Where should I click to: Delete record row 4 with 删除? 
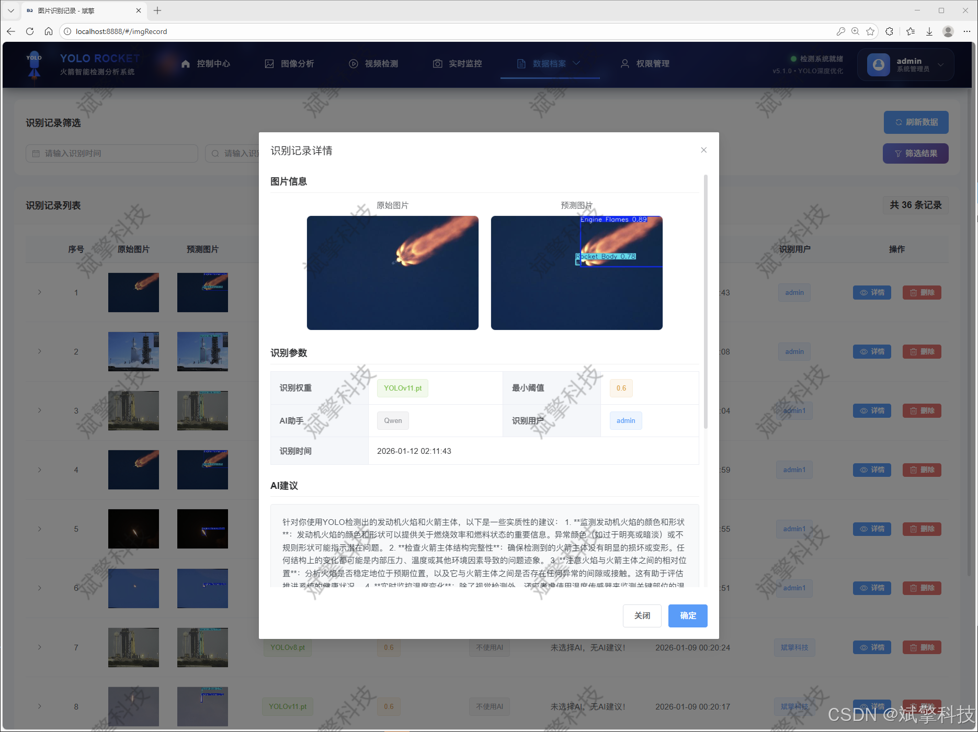tap(922, 470)
